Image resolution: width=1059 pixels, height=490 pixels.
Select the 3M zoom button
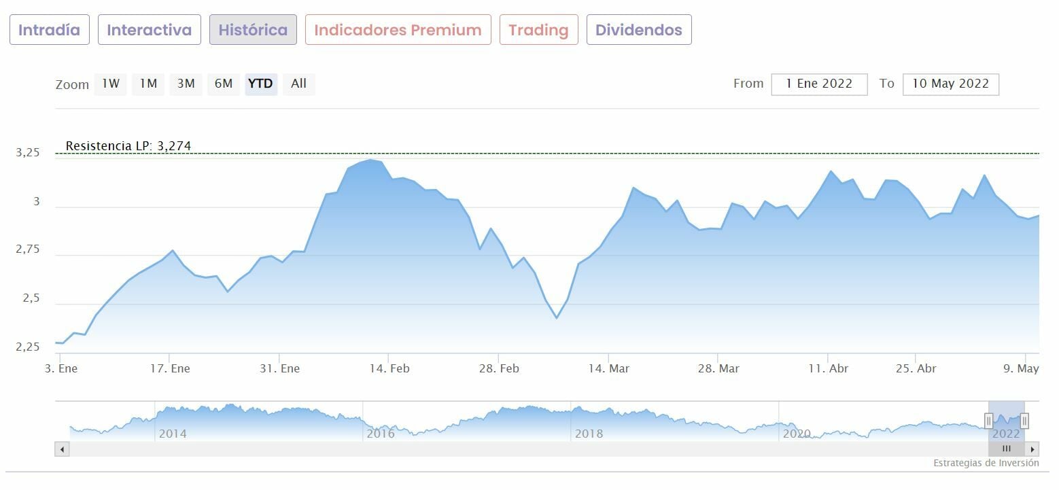186,84
